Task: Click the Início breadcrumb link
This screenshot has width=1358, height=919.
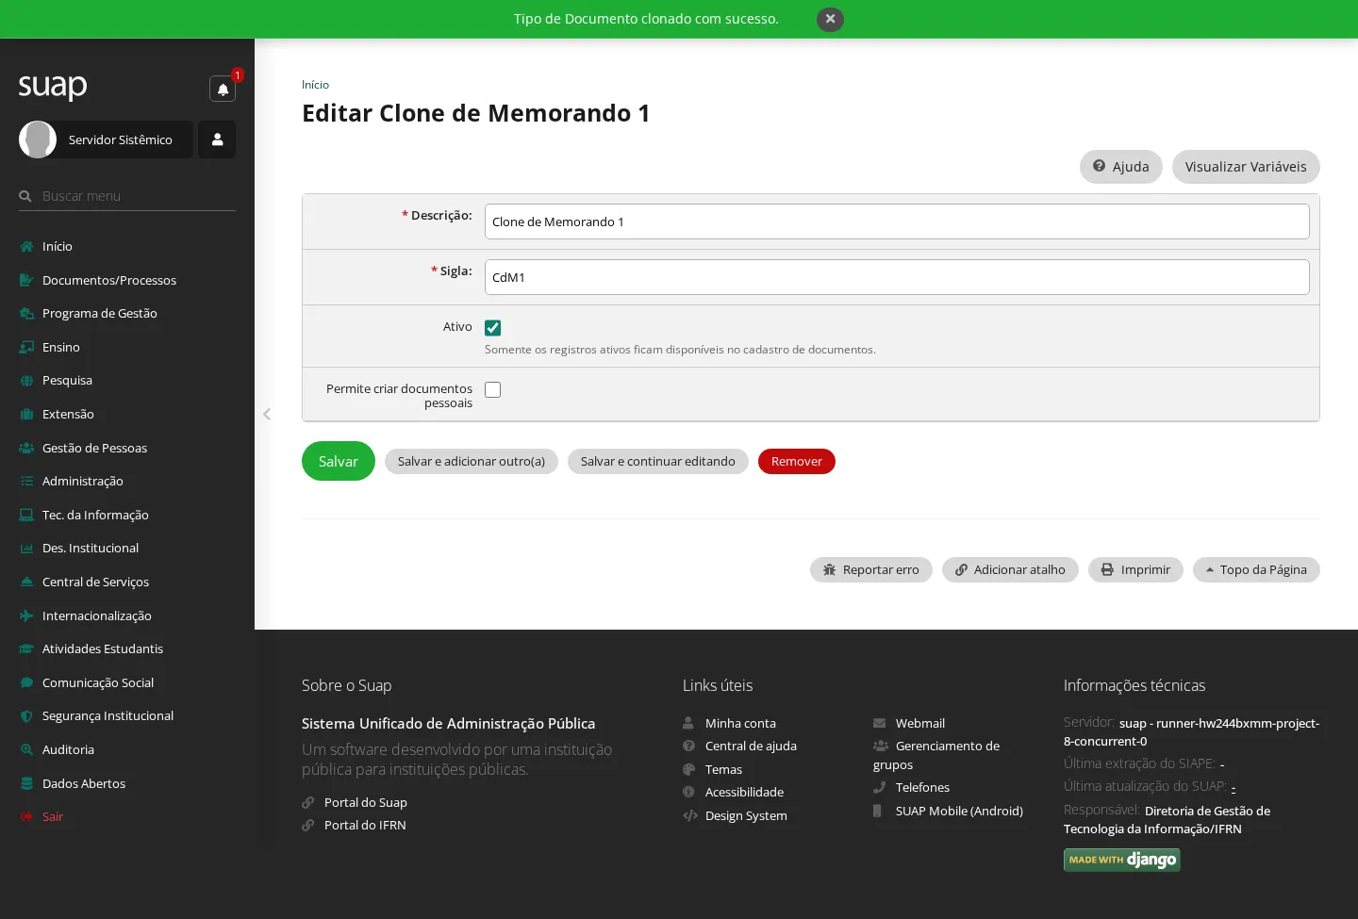Action: click(x=315, y=85)
